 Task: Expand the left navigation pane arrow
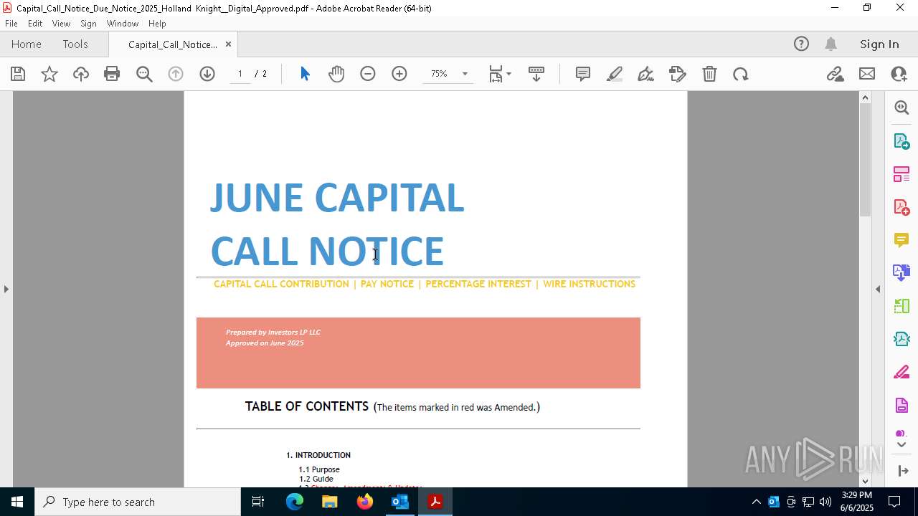pos(6,289)
